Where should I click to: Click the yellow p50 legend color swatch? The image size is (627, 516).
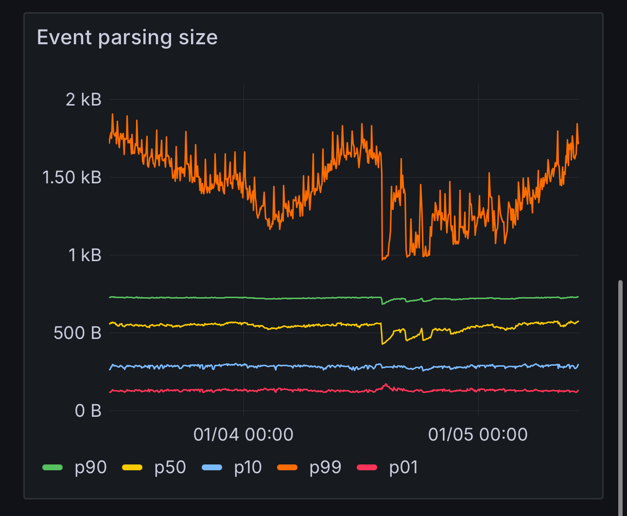click(x=132, y=467)
